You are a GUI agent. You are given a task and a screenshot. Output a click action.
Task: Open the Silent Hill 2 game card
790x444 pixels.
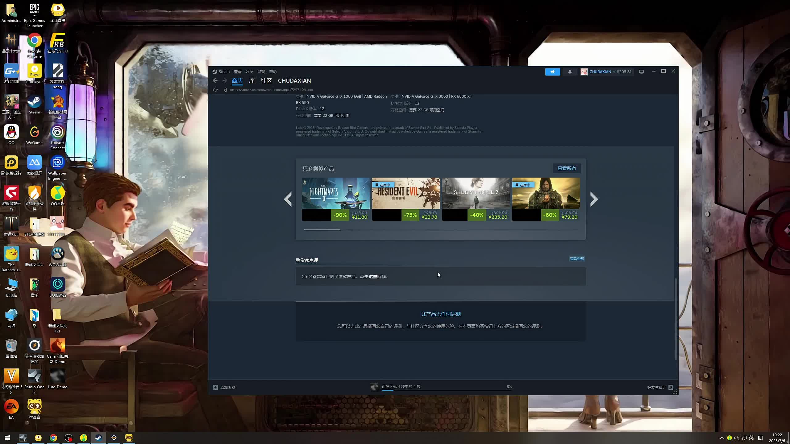point(476,199)
